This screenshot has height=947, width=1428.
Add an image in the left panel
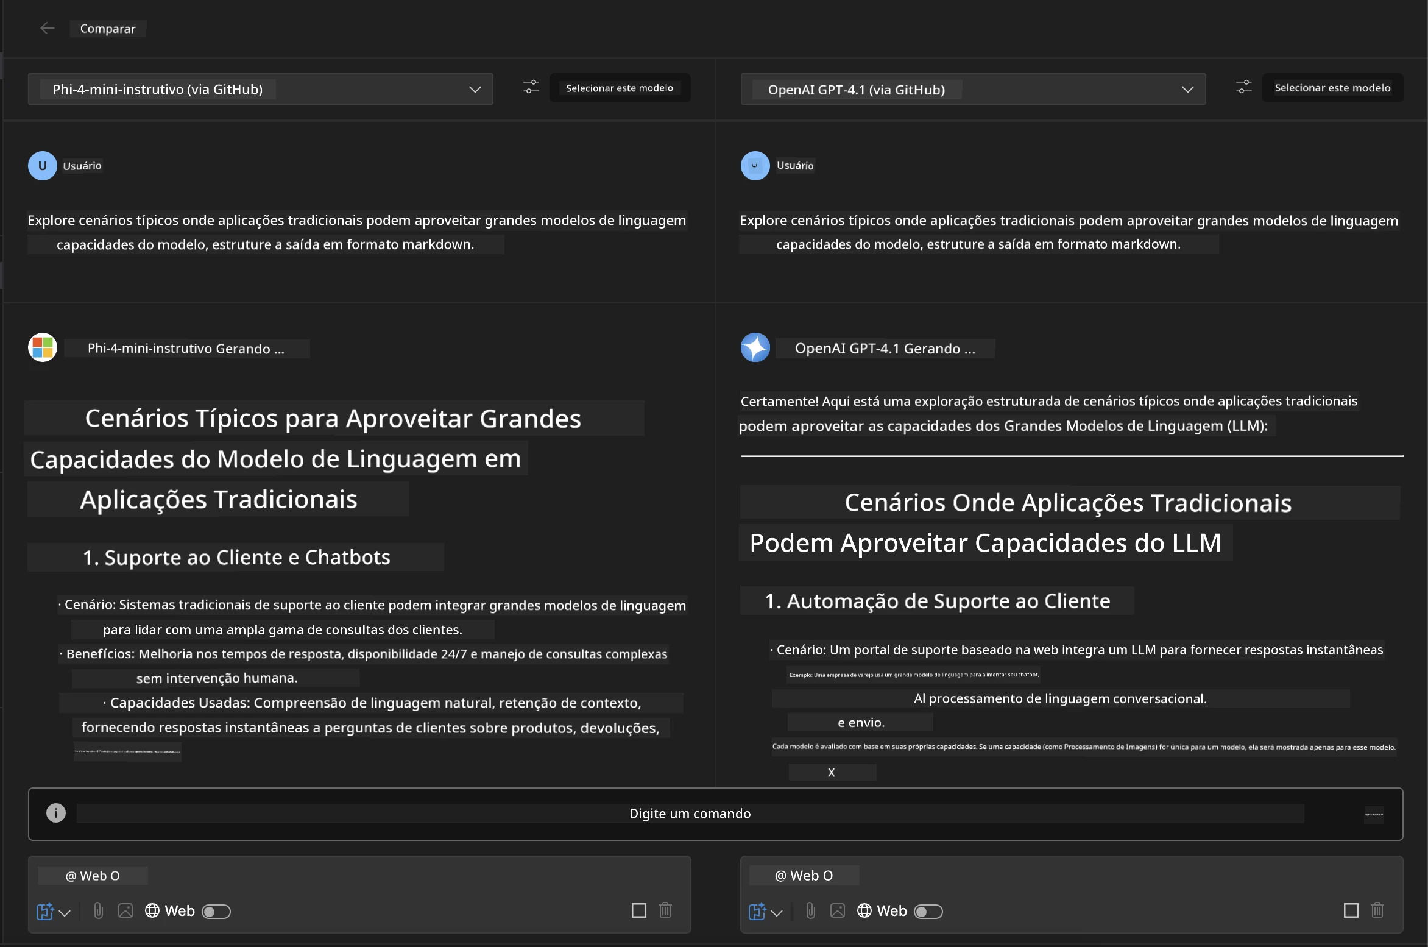[x=125, y=910]
